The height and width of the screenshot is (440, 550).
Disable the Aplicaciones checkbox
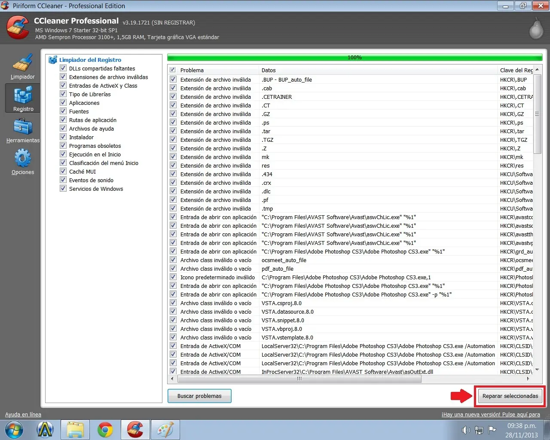63,103
